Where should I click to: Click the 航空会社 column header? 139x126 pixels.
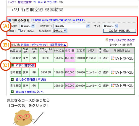click(15, 51)
